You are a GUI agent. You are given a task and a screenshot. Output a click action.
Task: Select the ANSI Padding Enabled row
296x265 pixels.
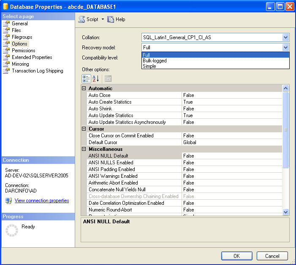click(x=185, y=169)
